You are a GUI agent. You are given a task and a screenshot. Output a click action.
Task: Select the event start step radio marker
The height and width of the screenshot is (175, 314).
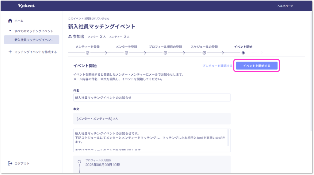click(243, 53)
